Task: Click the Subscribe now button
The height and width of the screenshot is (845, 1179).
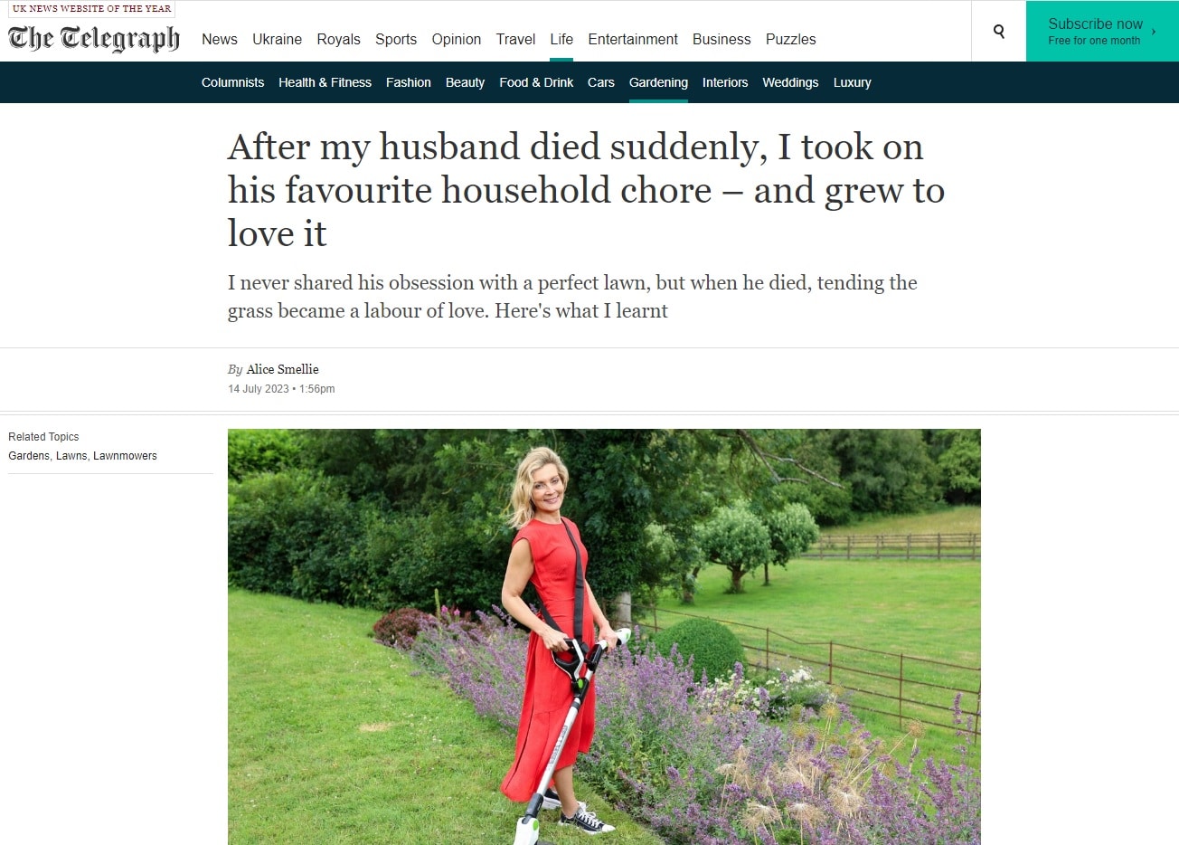Action: click(1102, 31)
